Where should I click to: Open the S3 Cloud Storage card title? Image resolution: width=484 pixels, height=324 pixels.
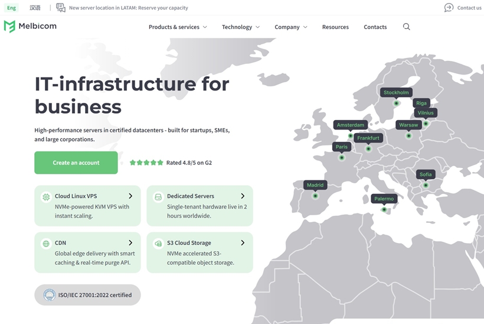point(189,242)
